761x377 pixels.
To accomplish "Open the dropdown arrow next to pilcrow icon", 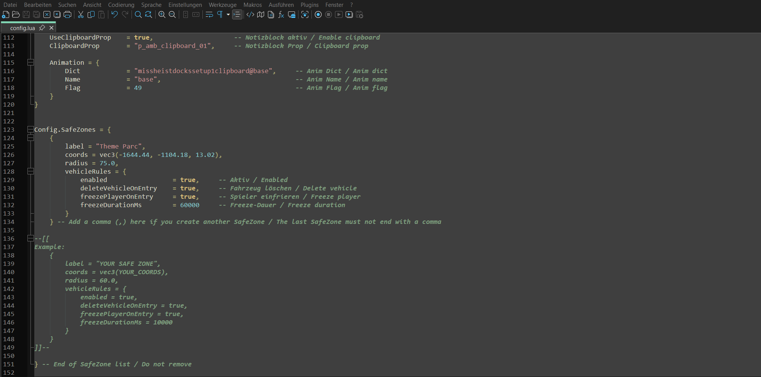I will (x=228, y=14).
